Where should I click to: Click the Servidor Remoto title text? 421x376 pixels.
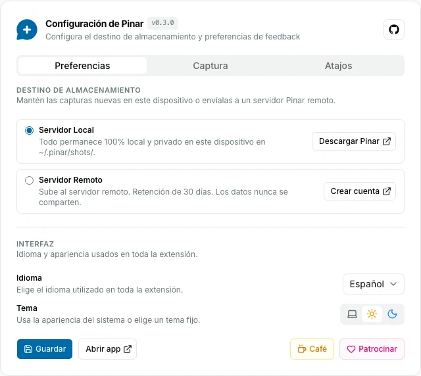click(x=70, y=180)
